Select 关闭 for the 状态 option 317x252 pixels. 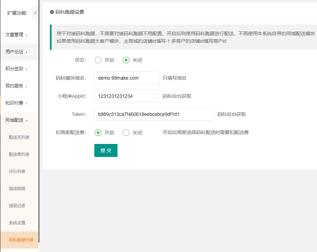(126, 60)
